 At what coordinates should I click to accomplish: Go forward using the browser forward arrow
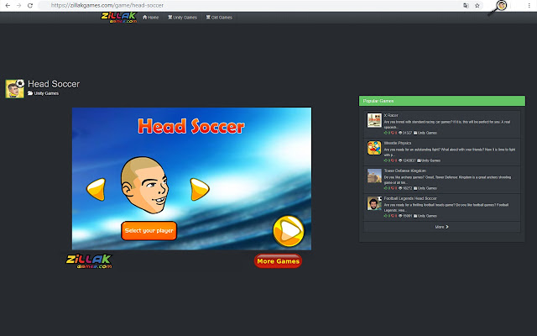tap(18, 6)
